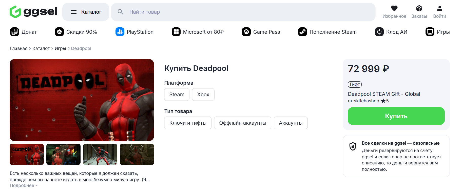The height and width of the screenshot is (190, 462).
Task: Click the seller rating star icon
Action: tap(383, 101)
